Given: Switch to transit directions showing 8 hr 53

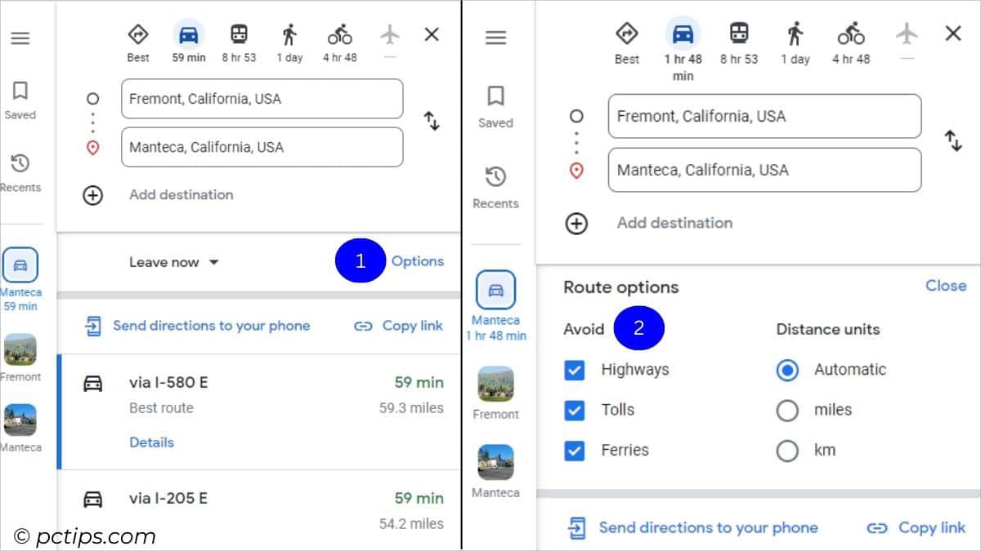Looking at the screenshot, I should [x=238, y=34].
